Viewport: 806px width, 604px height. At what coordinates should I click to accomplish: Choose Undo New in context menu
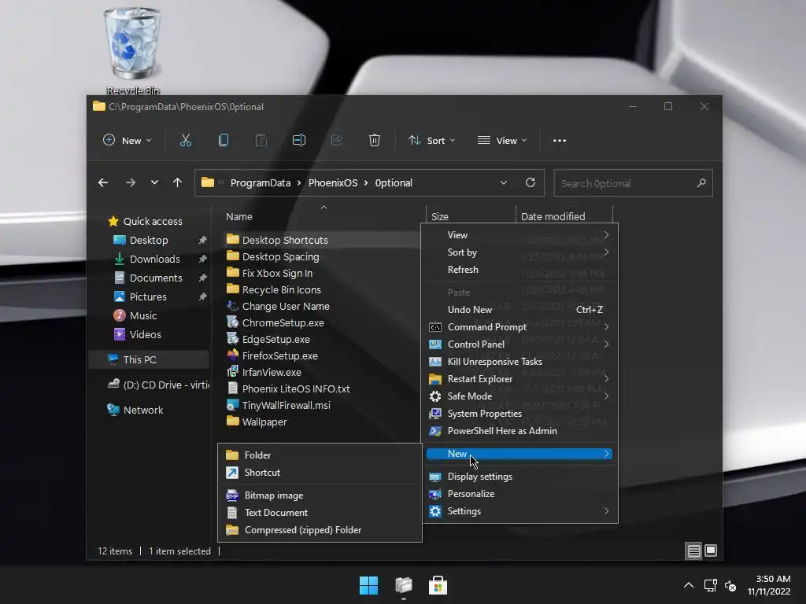pos(519,309)
